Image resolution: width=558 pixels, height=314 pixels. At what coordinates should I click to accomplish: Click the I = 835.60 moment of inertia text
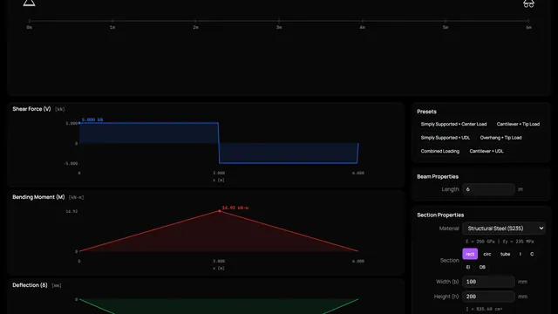[484, 310]
